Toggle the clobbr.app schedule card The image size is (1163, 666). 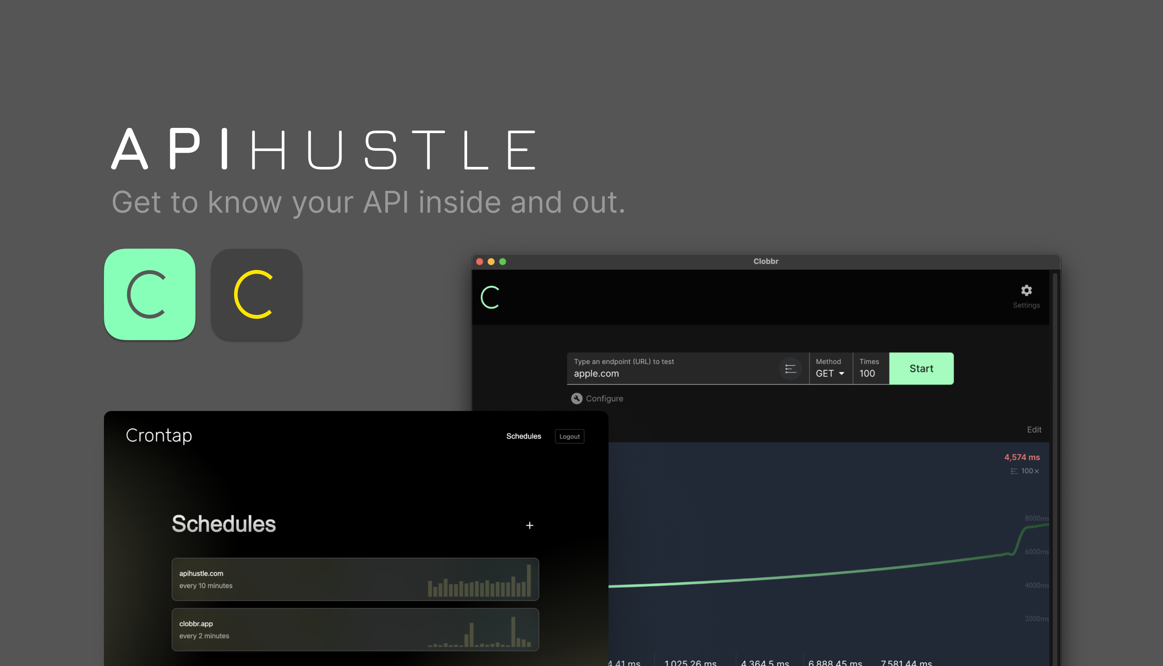point(355,629)
